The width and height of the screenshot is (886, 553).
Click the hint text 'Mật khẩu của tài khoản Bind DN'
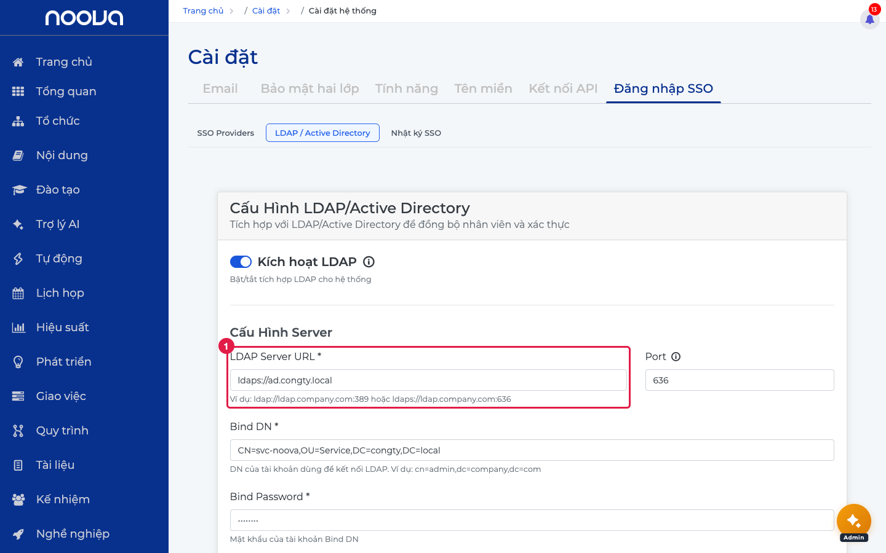(294, 539)
